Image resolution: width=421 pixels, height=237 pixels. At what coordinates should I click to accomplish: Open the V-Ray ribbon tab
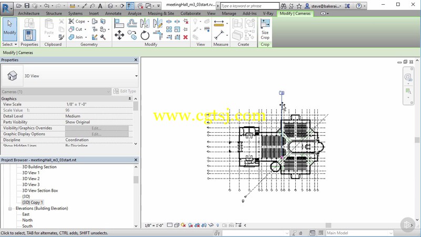(268, 13)
